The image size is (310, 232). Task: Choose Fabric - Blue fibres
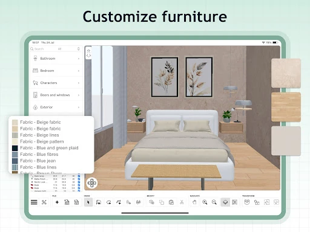coord(35,154)
